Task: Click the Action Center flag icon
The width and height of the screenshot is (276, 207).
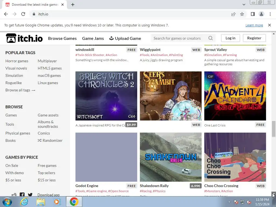Action: click(236, 202)
